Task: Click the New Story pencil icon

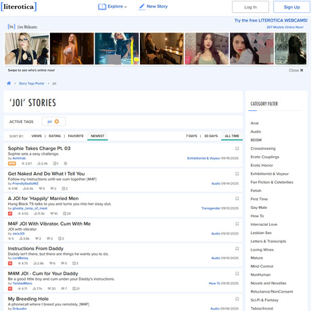Action: (142, 7)
